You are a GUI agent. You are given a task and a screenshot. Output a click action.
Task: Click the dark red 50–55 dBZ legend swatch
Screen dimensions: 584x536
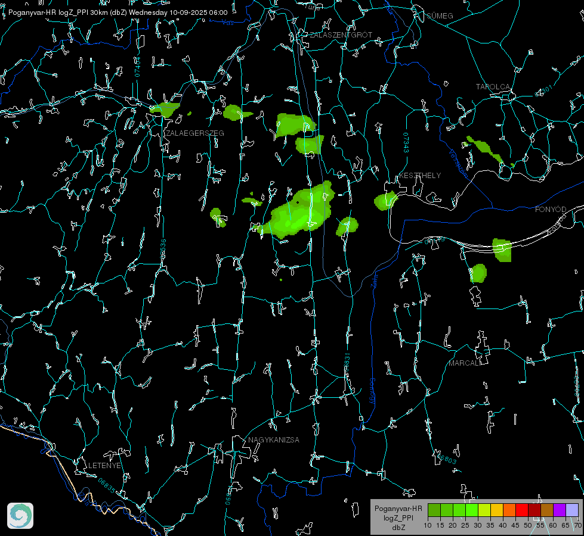534,510
